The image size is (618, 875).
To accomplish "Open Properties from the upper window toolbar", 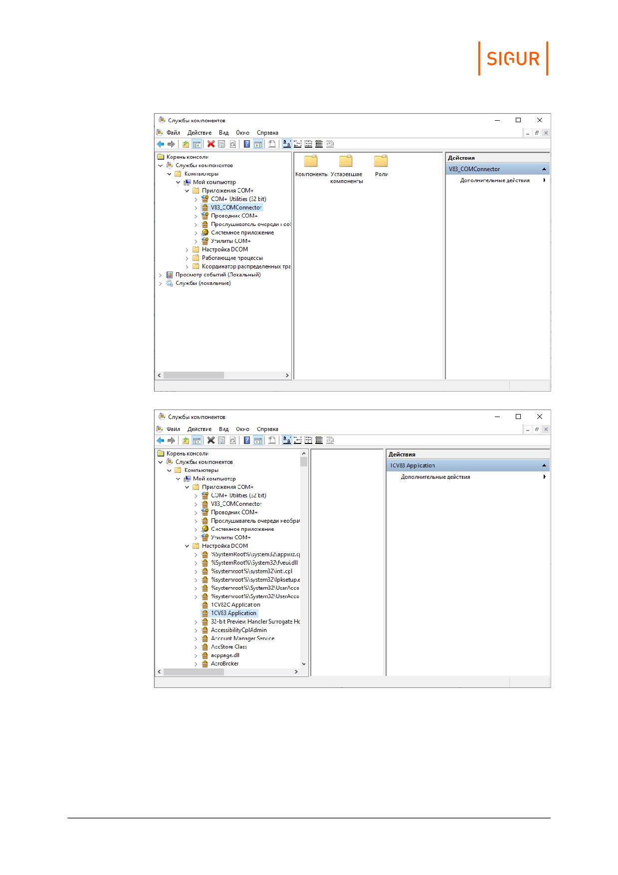I will point(221,144).
